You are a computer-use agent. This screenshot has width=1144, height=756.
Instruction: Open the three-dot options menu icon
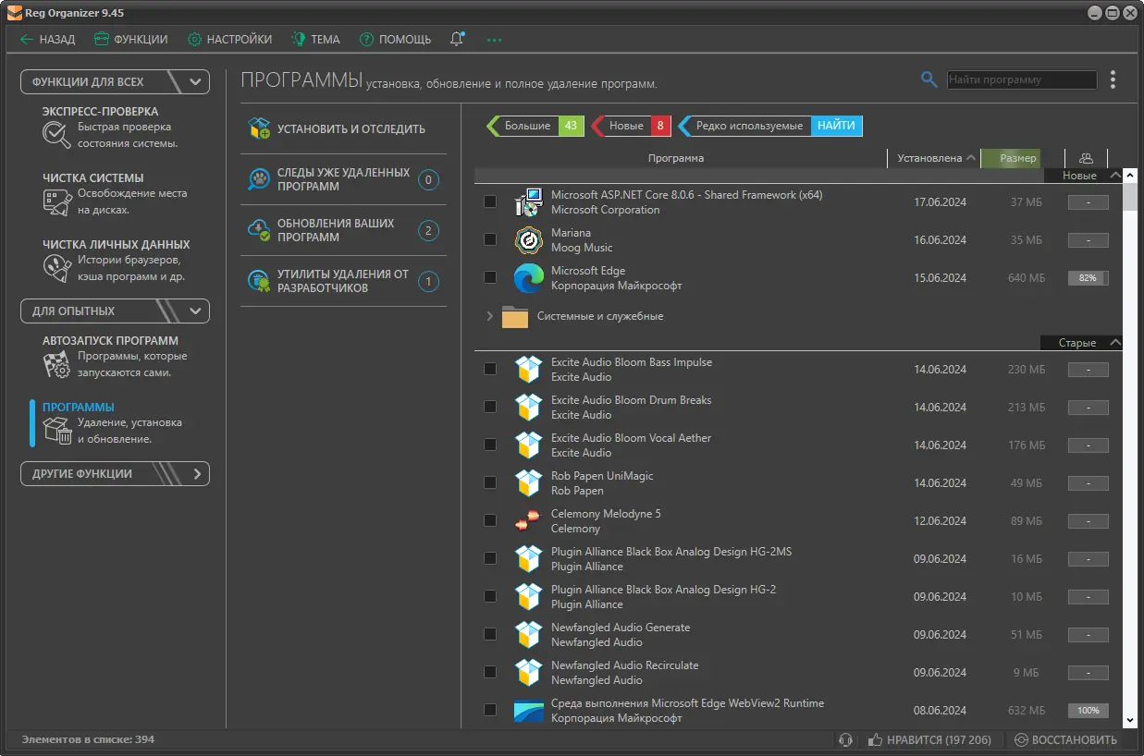[x=1113, y=79]
